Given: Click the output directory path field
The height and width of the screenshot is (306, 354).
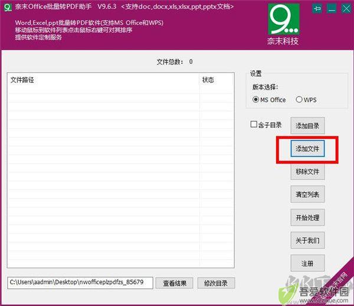Looking at the screenshot, I should click(80, 283).
